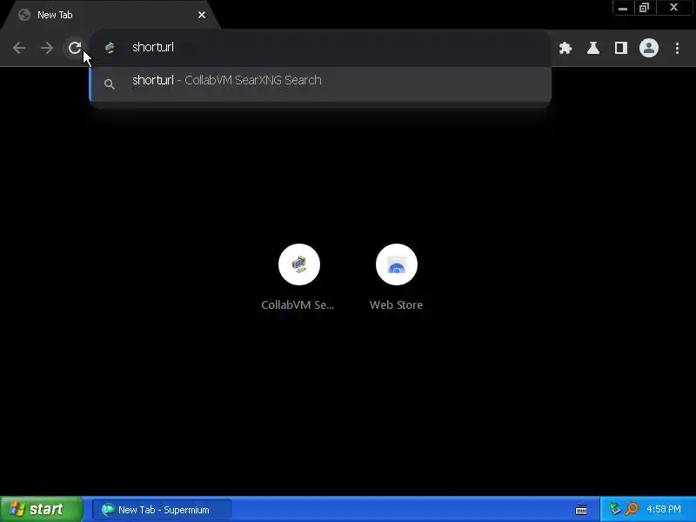Click the search engine icon in address bar

110,48
